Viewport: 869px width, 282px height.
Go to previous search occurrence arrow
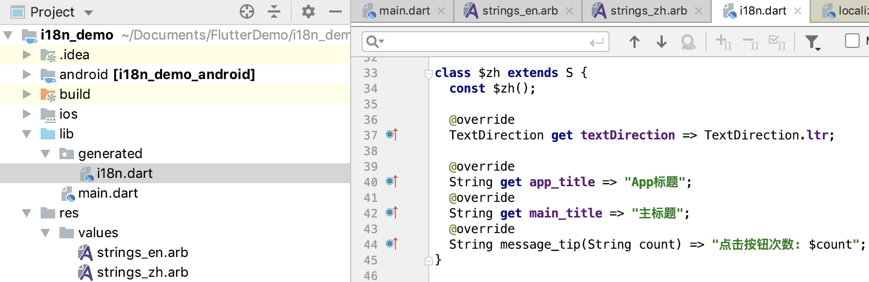pyautogui.click(x=634, y=42)
